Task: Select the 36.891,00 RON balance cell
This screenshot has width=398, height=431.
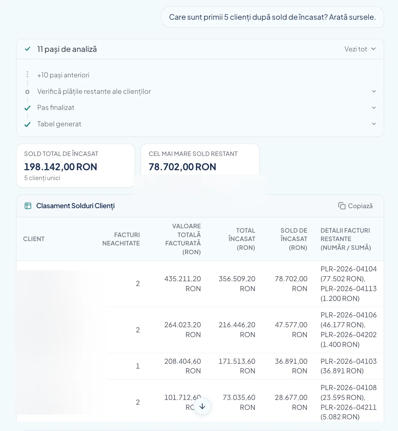Action: 291,366
